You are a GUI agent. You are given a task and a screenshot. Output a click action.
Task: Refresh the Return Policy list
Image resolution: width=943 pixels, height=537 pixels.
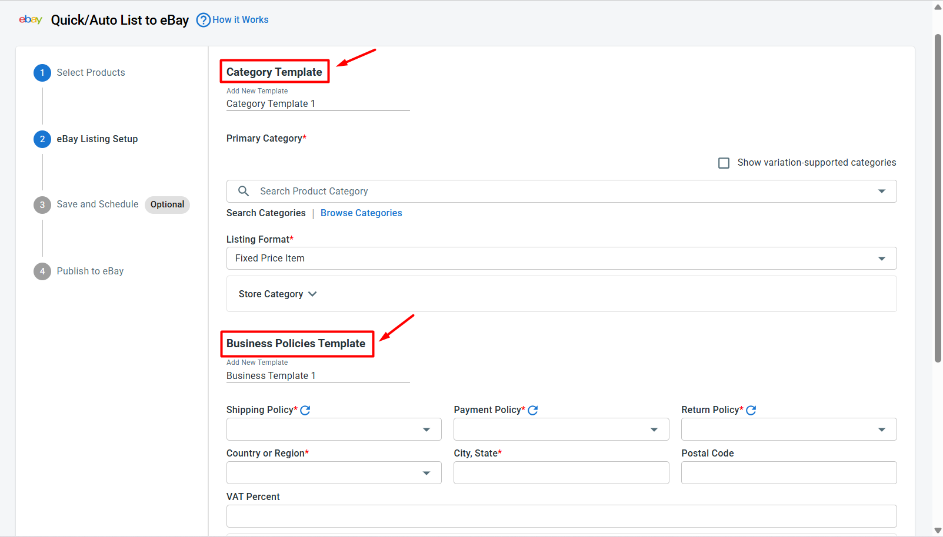click(751, 410)
